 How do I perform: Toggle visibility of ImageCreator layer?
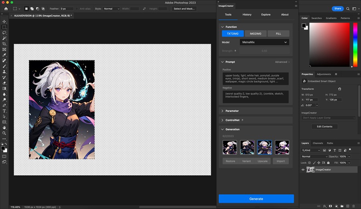coord(303,170)
